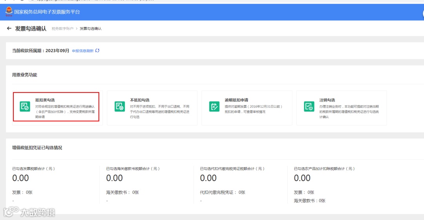Navigate to 税务数字账户 breadcrumb
424x220 pixels.
tap(62, 29)
